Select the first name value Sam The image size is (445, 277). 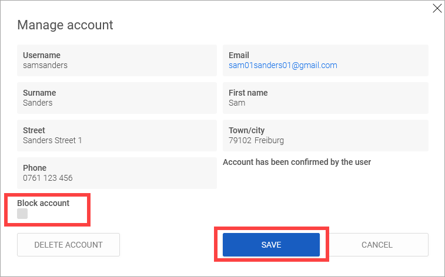click(237, 103)
